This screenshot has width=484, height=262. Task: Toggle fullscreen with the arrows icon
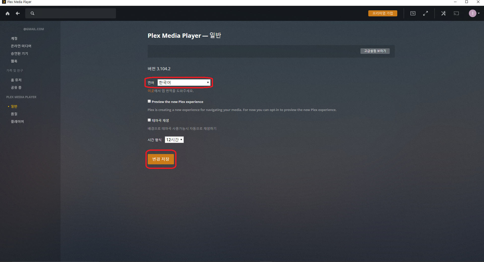click(x=426, y=13)
